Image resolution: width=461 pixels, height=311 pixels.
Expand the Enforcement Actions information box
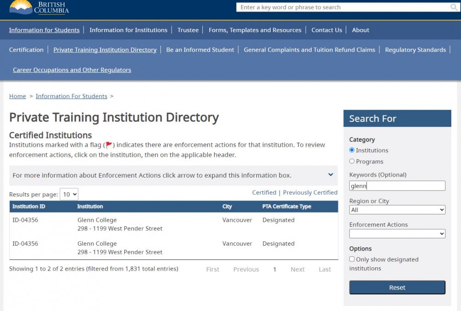[331, 175]
